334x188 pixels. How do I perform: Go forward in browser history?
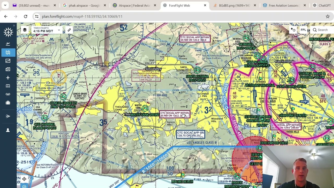pyautogui.click(x=16, y=16)
